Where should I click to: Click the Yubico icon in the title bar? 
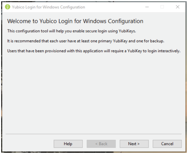pos(8,7)
